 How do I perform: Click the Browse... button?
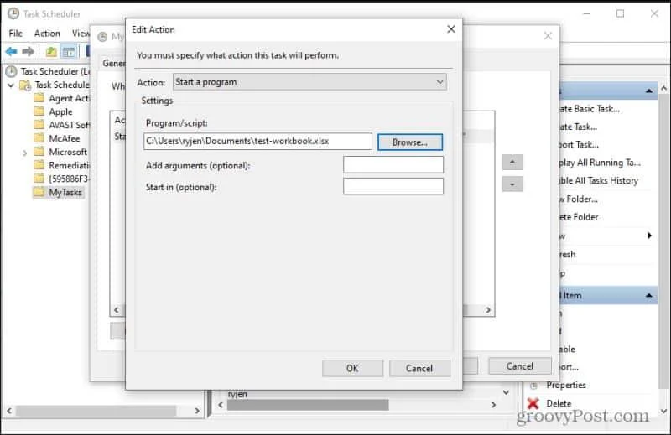(409, 142)
